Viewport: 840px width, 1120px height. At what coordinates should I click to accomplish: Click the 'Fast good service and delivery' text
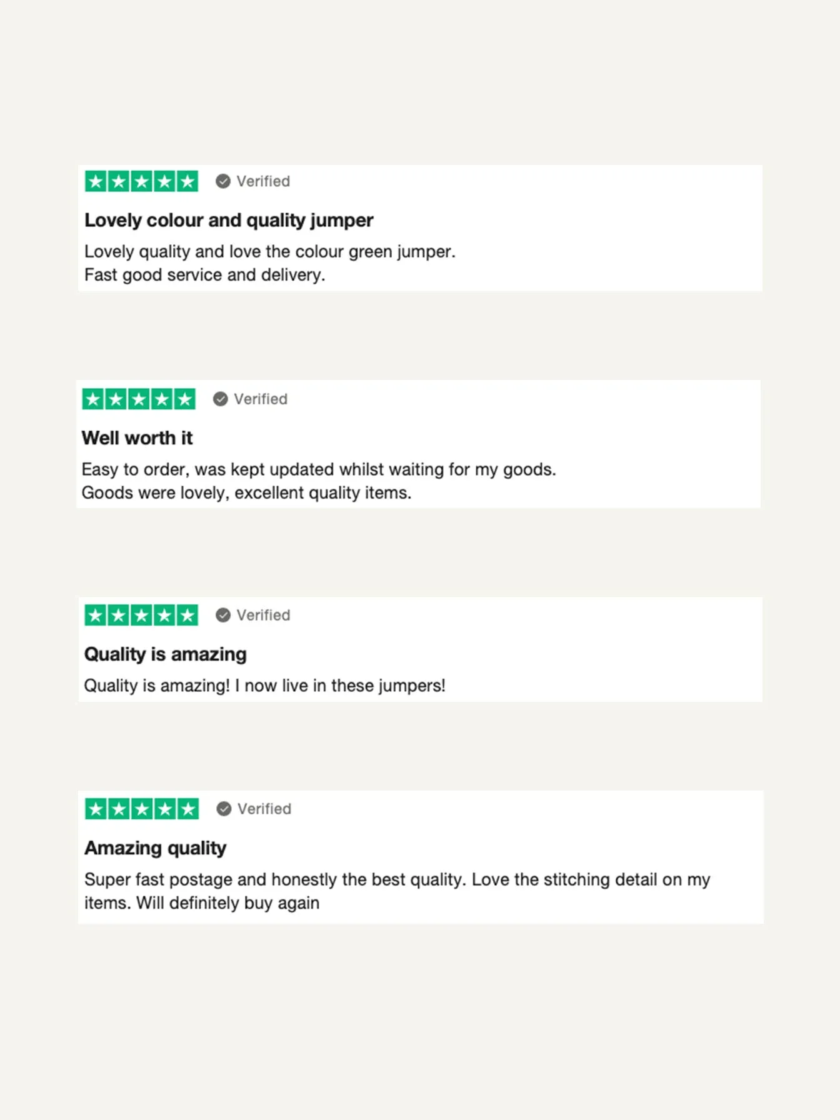pos(205,275)
